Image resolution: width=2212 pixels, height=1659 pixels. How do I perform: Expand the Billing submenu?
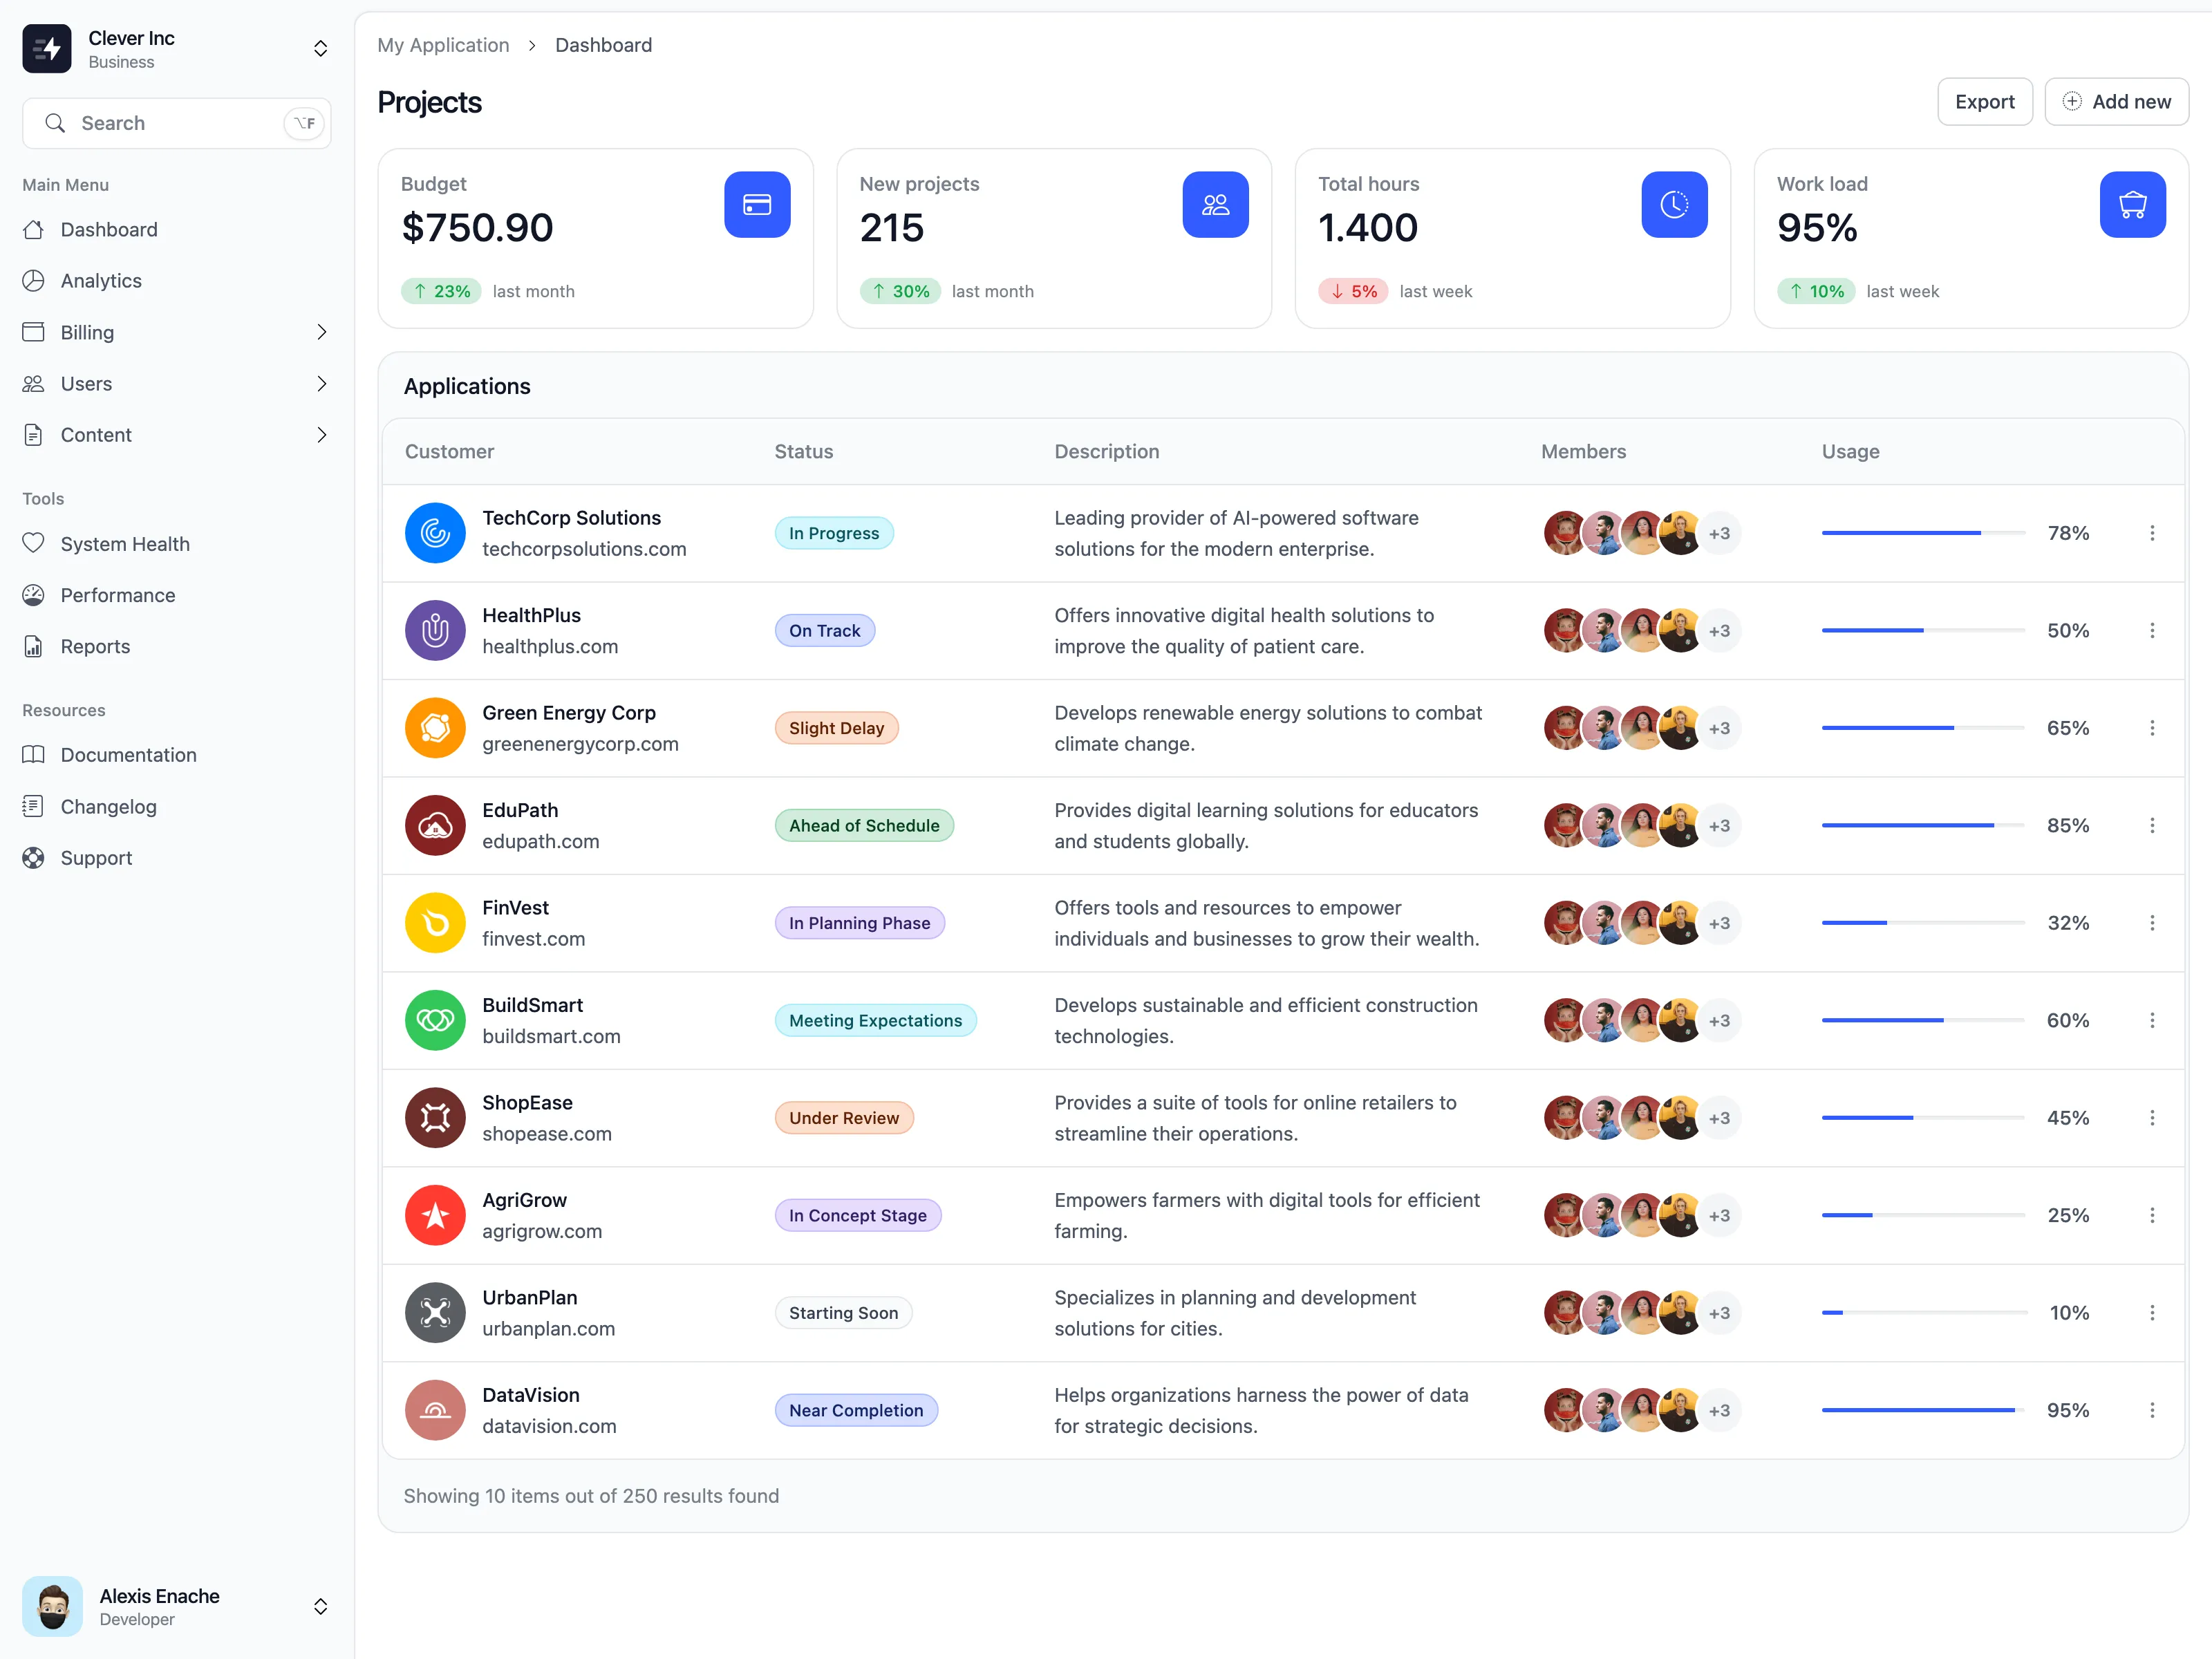coord(321,332)
